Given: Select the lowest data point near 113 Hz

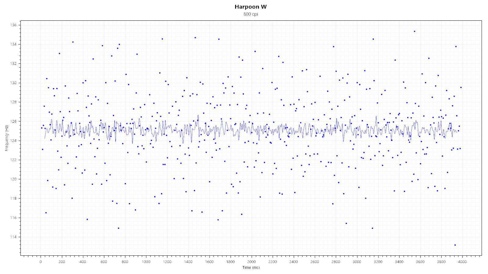Looking at the screenshot, I should point(455,245).
